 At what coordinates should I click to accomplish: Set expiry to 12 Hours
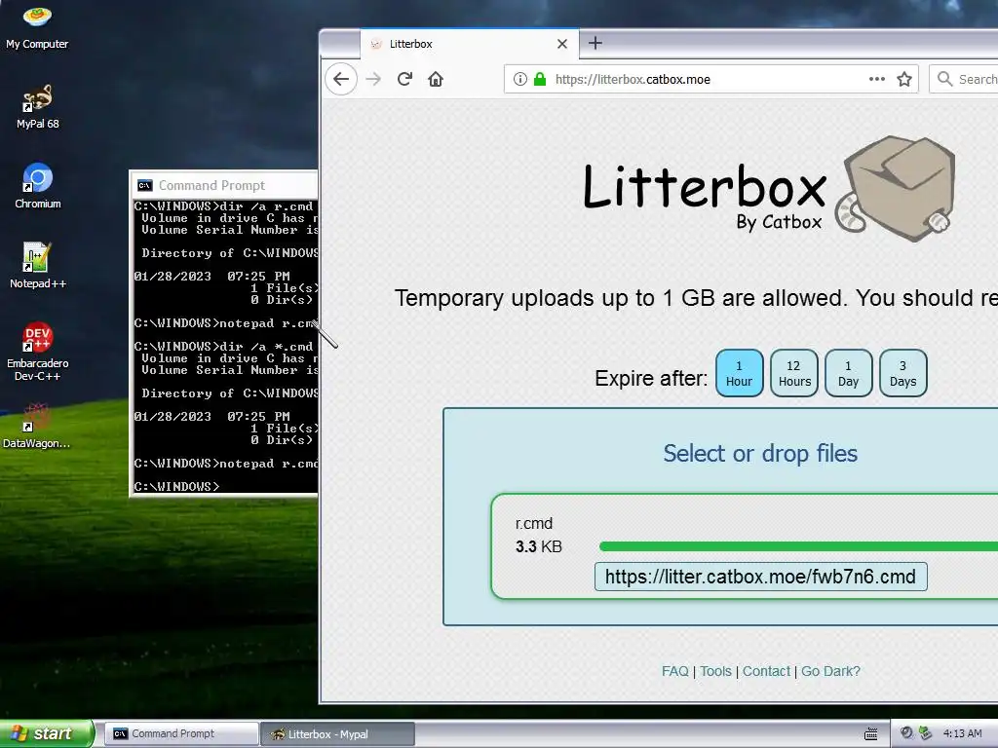[x=794, y=373]
